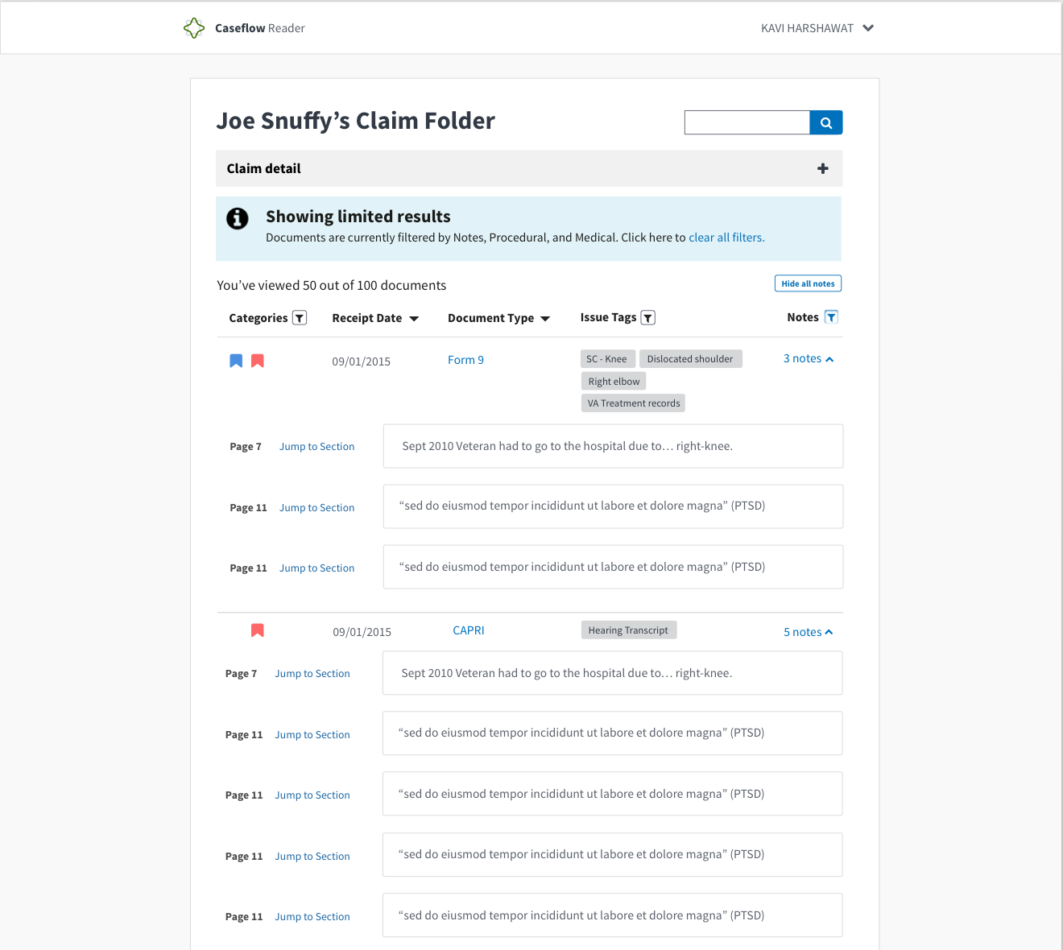This screenshot has width=1063, height=950.
Task: Click Jump to Section for CAPRI Page 7
Action: click(312, 674)
